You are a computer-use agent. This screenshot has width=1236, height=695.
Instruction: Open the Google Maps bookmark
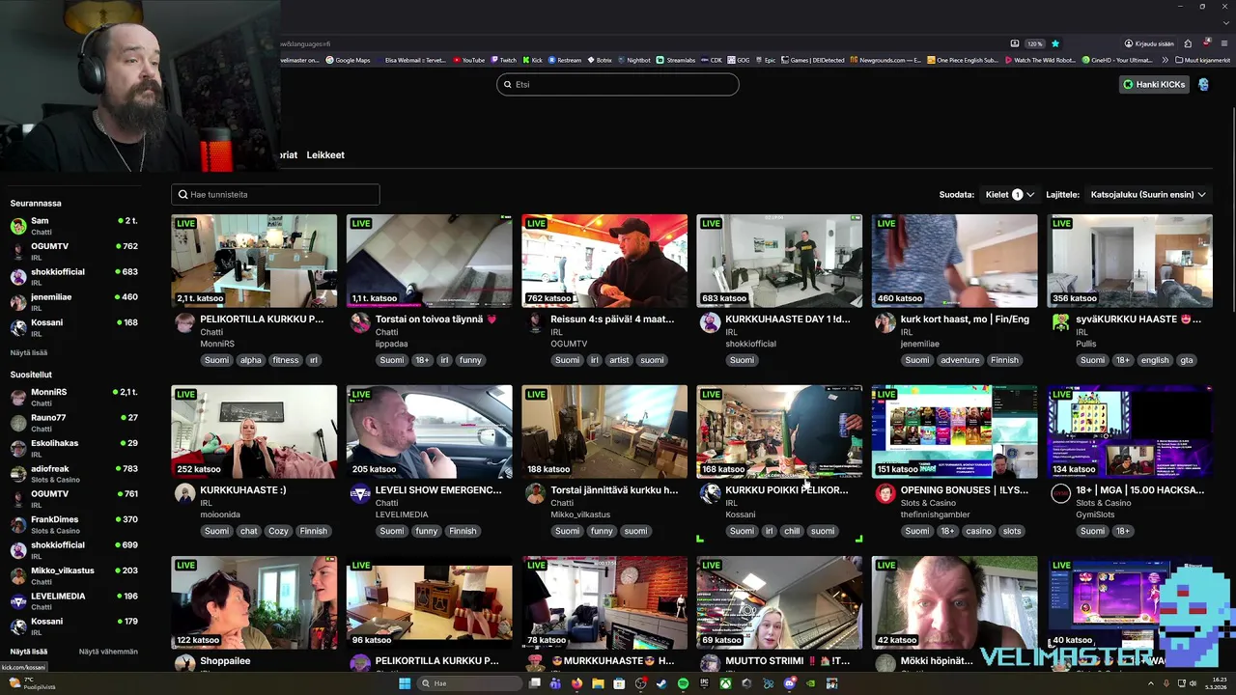[349, 60]
